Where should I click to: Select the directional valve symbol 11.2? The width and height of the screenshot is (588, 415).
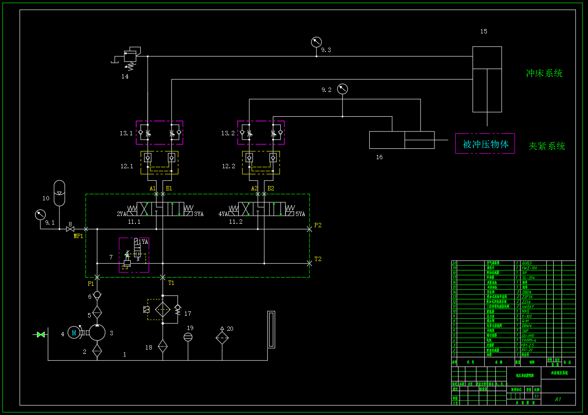click(262, 209)
